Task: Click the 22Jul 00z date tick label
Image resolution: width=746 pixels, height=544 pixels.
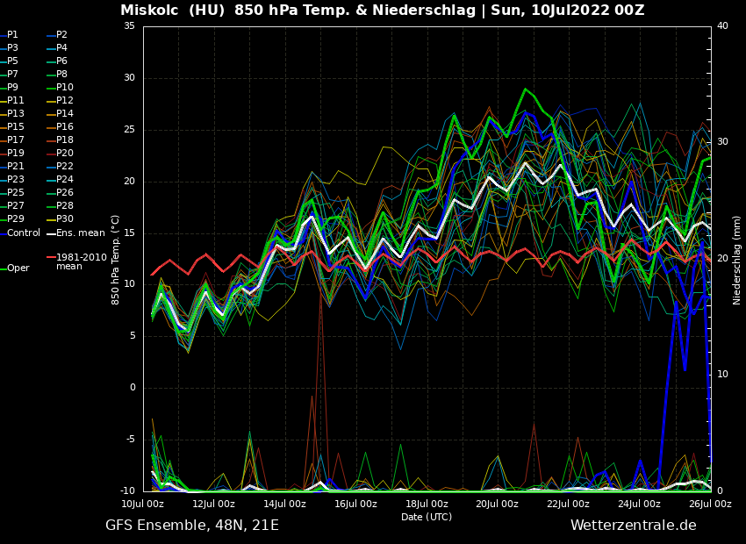Action: [x=568, y=504]
